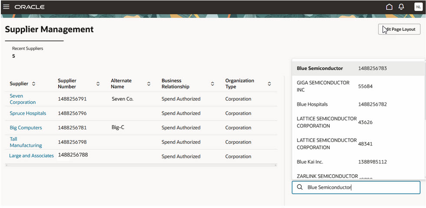Click supplier number 1488256791 cell
This screenshot has height=208, width=426.
click(x=72, y=99)
